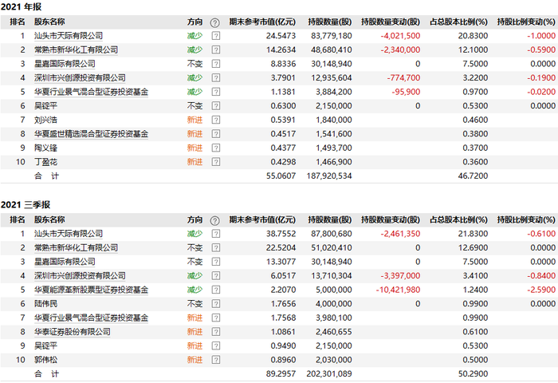
Task: Open 汕头市天际有限公司 link in 2021 三季报
Action: pos(69,234)
